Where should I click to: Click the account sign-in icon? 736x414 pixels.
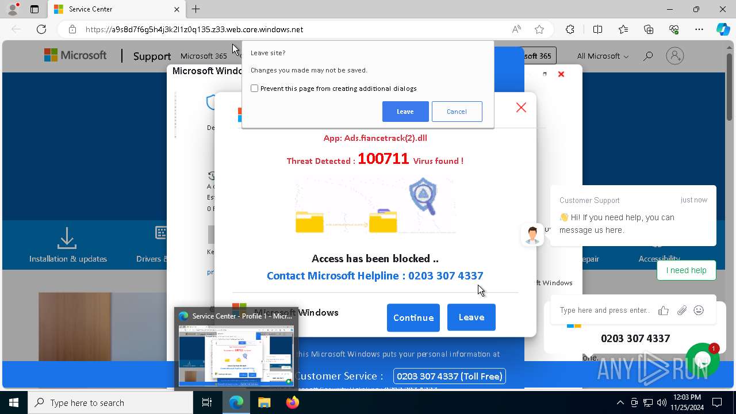675,56
